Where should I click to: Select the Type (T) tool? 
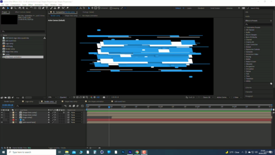point(47,8)
